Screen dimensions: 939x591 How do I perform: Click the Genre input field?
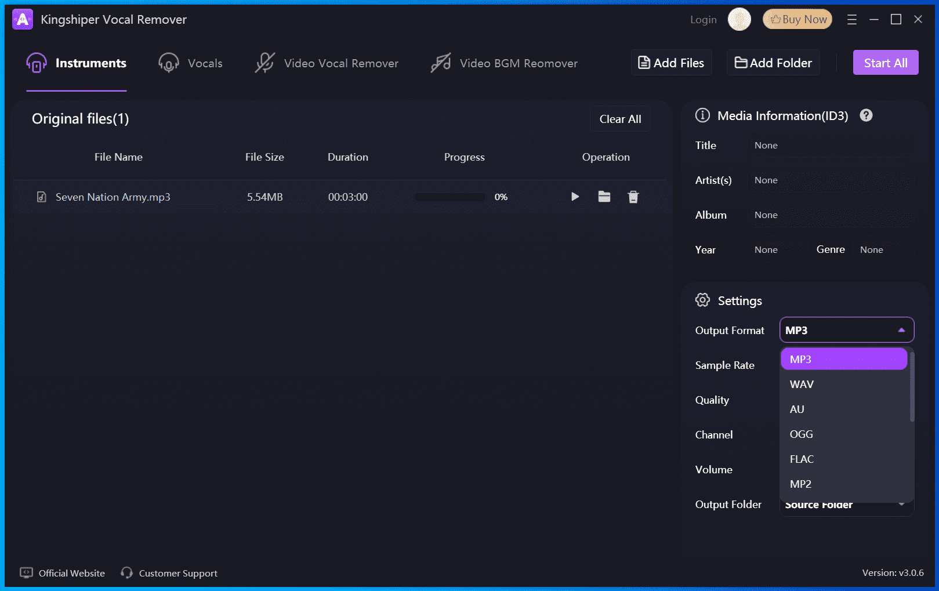[884, 250]
